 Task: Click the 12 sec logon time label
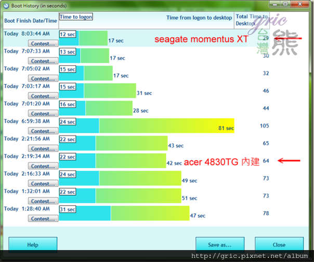point(68,34)
